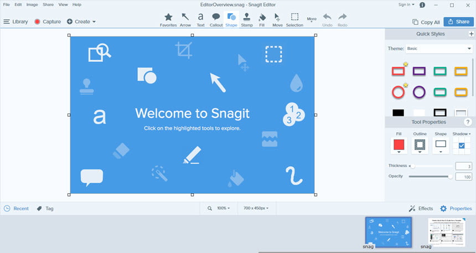Open the Fill color dropdown
Viewport: 476px width, 253px height.
[399, 146]
